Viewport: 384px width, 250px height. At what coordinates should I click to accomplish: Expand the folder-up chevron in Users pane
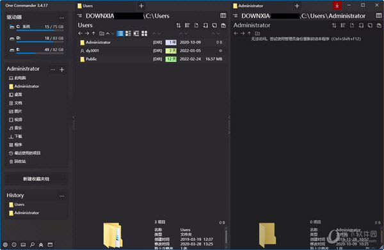click(108, 33)
